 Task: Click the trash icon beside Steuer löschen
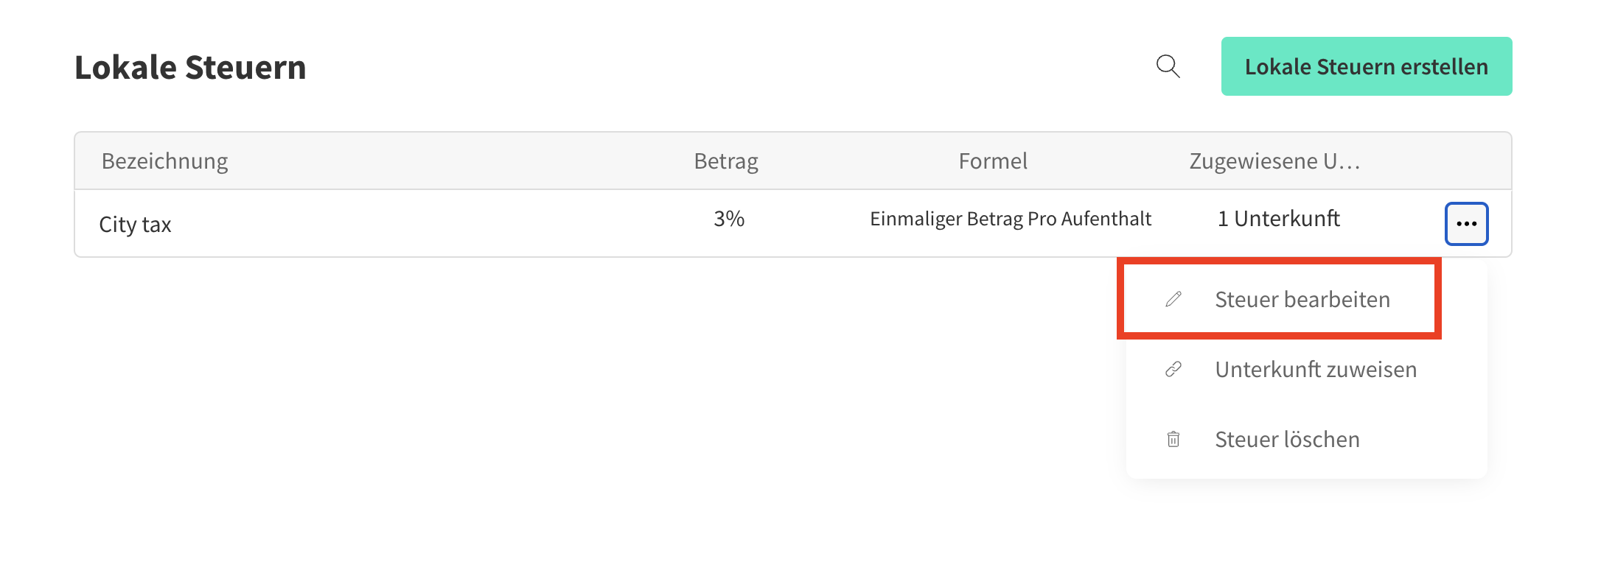coord(1173,440)
